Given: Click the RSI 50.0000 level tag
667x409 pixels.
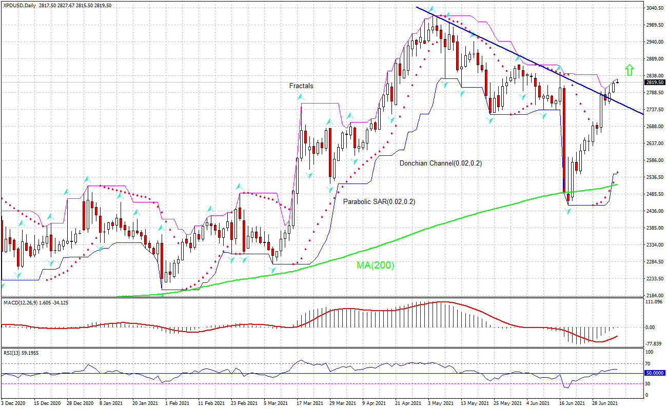Looking at the screenshot, I should click(655, 373).
